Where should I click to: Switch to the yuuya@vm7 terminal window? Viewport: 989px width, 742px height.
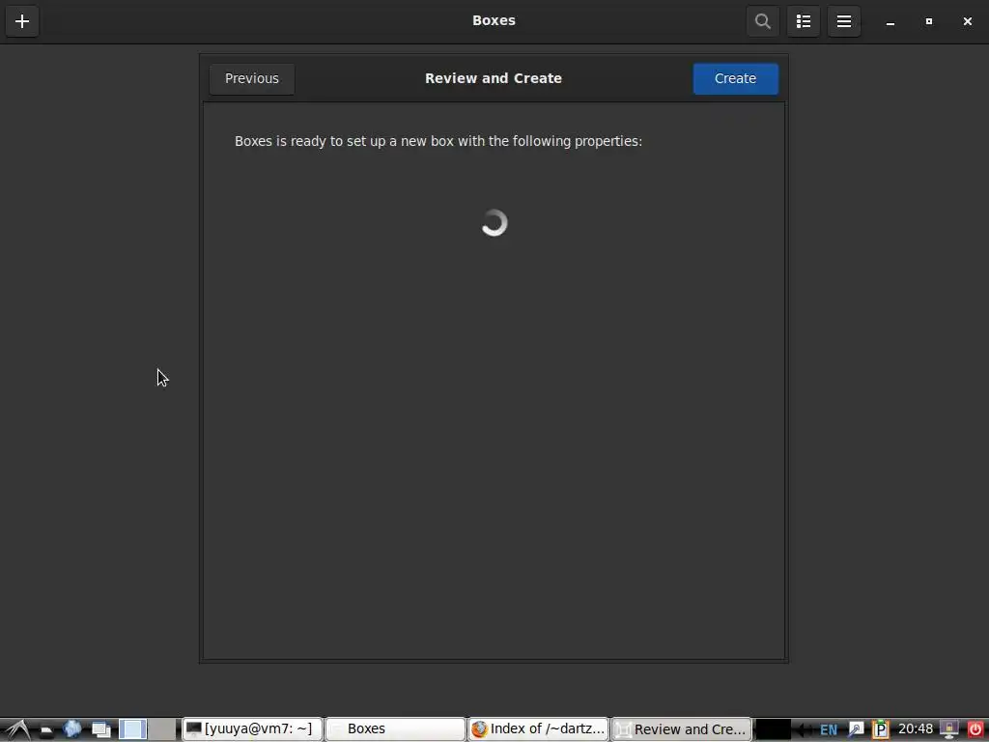[x=252, y=729]
